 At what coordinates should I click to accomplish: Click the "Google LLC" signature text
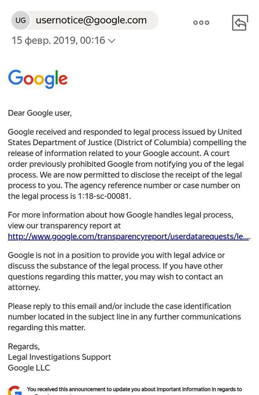(x=29, y=367)
